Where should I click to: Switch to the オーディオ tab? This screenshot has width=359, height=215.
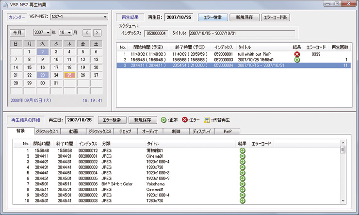(150, 131)
